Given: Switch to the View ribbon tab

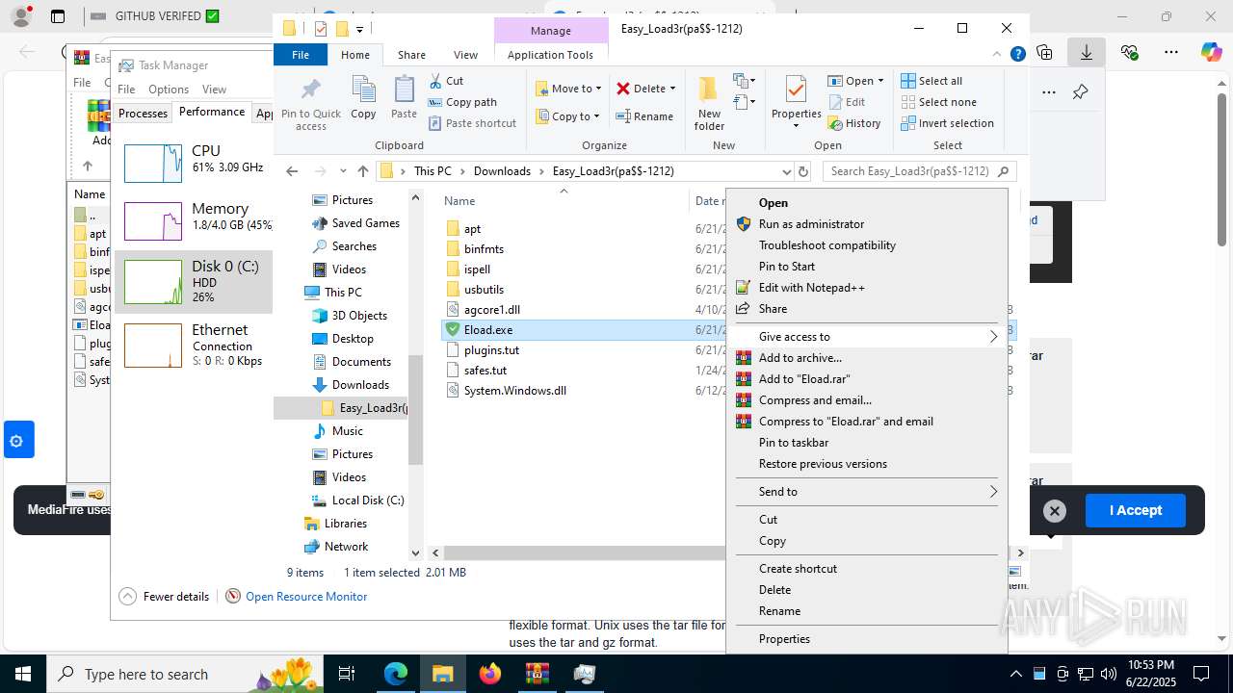Looking at the screenshot, I should pos(465,55).
